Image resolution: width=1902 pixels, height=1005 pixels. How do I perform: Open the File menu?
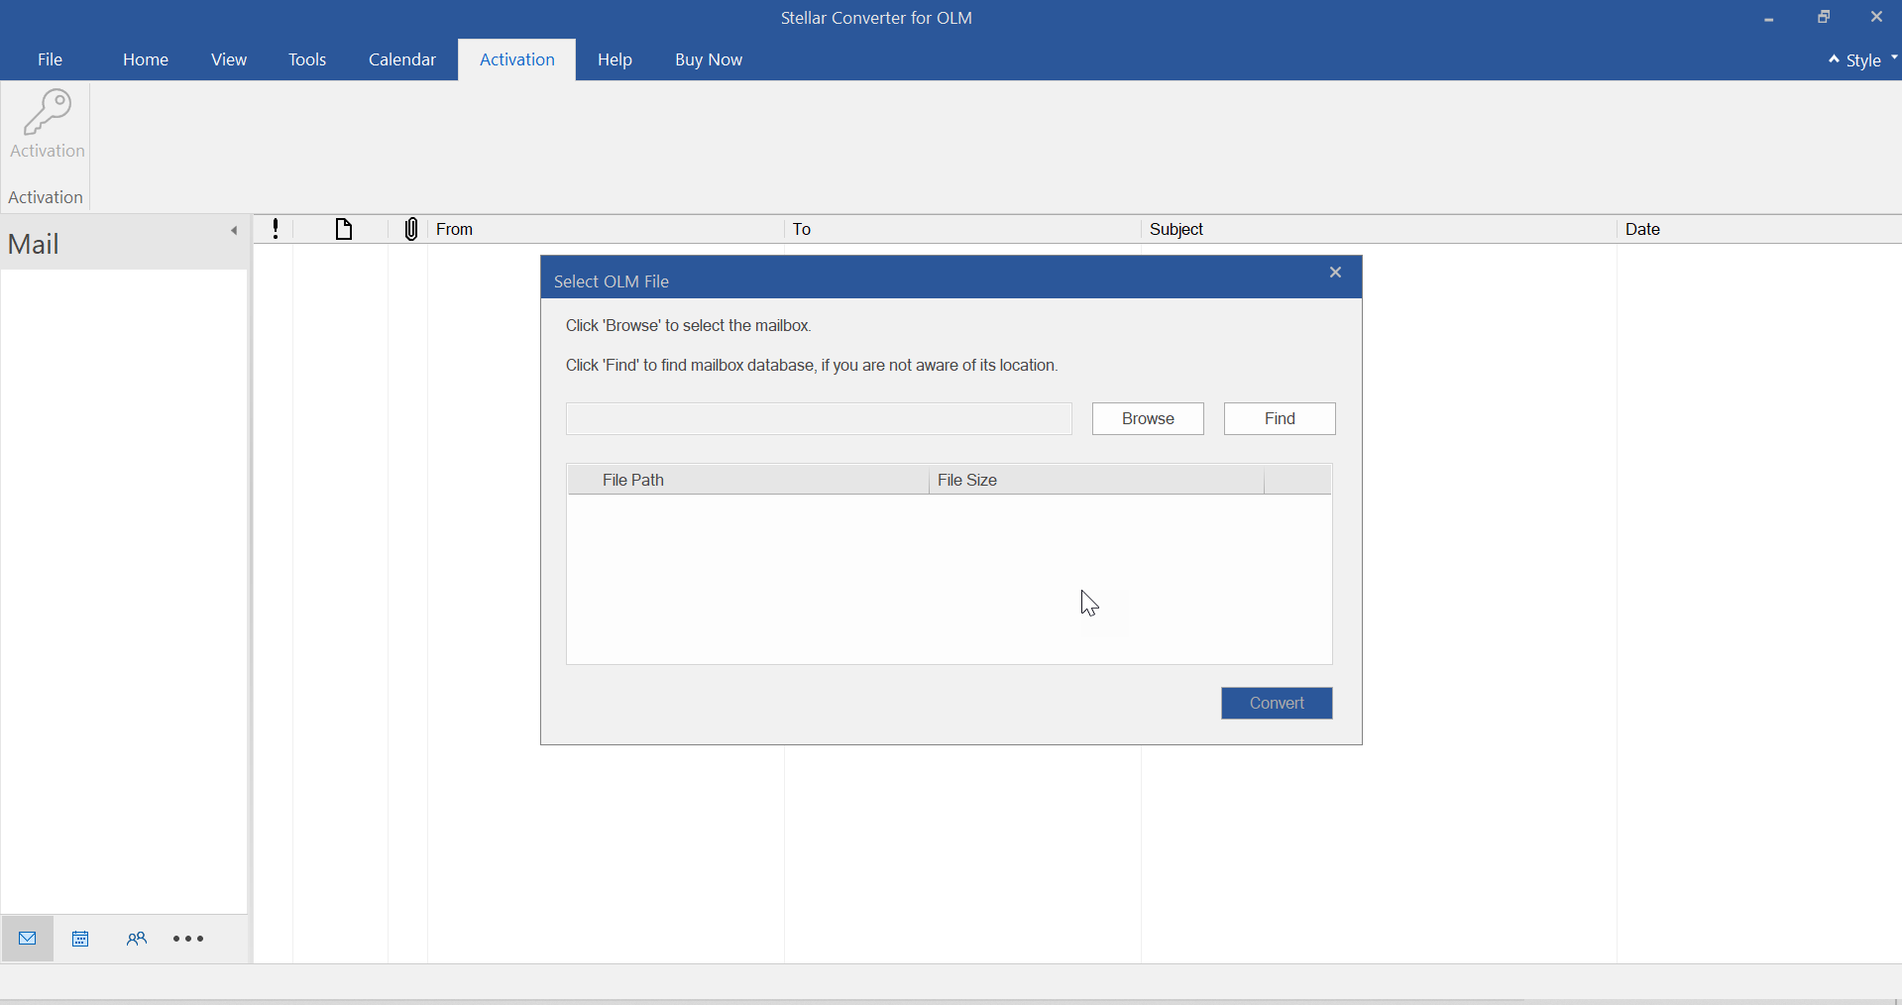pyautogui.click(x=50, y=59)
